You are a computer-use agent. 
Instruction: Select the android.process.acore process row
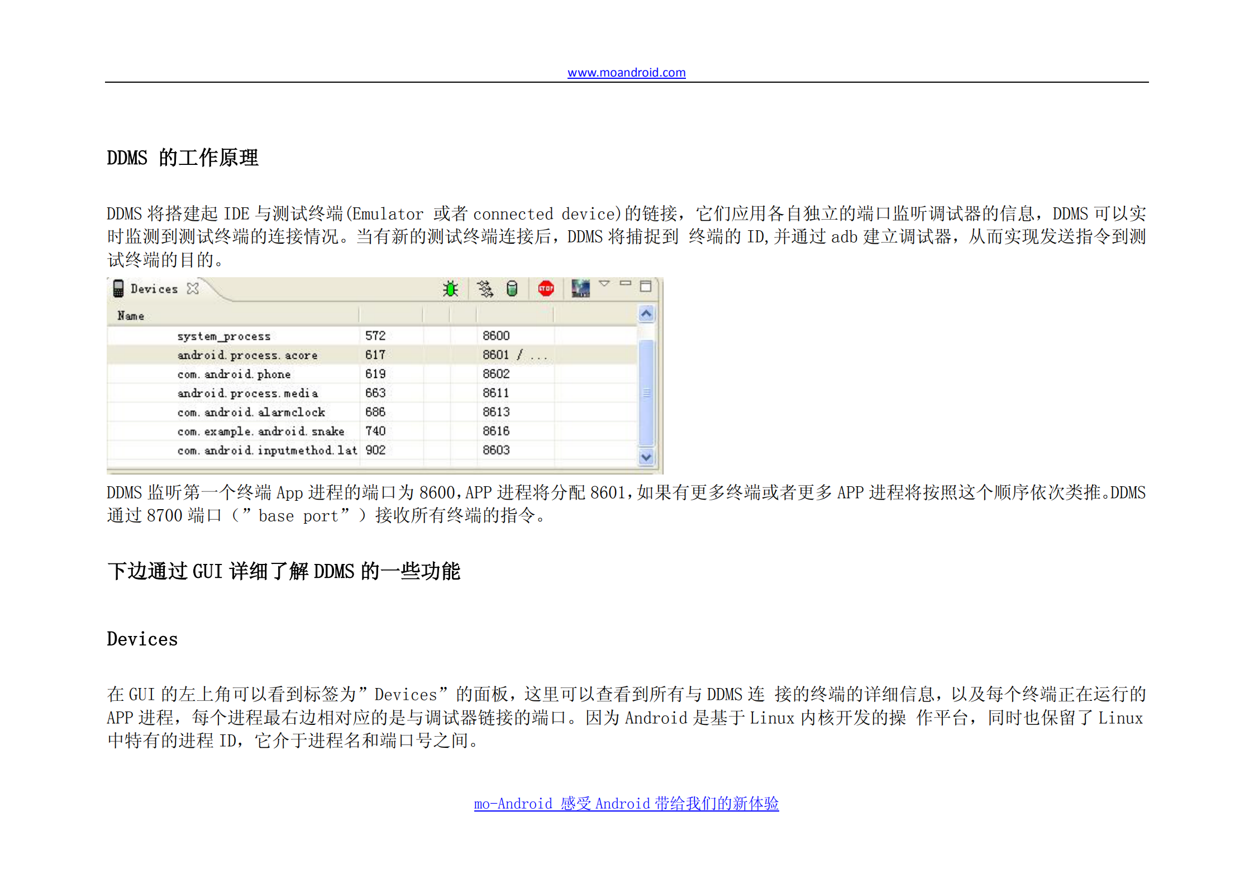[247, 355]
